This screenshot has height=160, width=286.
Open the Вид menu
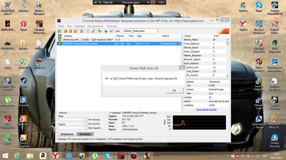(69, 26)
